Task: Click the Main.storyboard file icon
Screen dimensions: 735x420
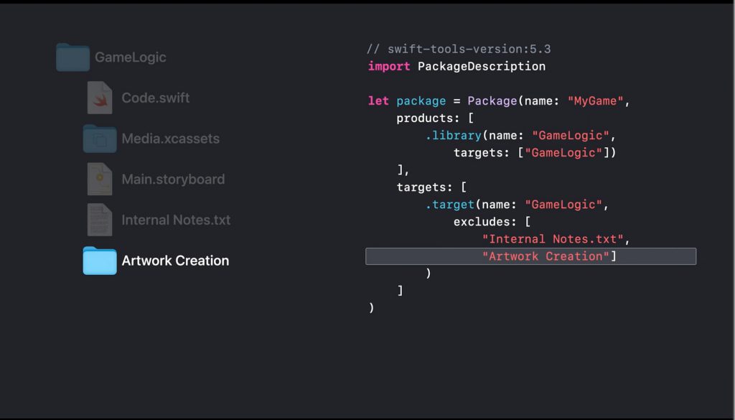Action: click(100, 179)
